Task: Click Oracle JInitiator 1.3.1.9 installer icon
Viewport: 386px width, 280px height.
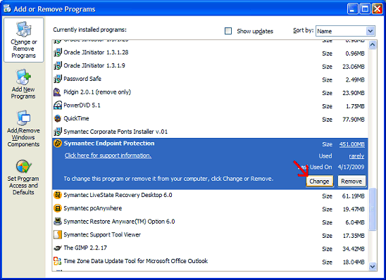Action: (x=58, y=65)
